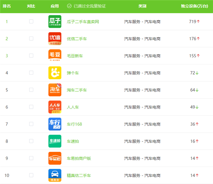Image resolution: width=213 pixels, height=184 pixels.
Task: Click rank number 5
Action: click(7, 90)
